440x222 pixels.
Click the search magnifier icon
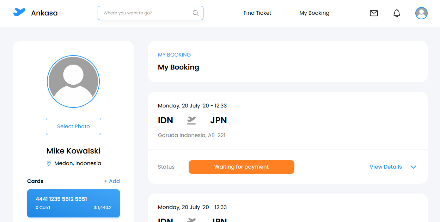196,13
